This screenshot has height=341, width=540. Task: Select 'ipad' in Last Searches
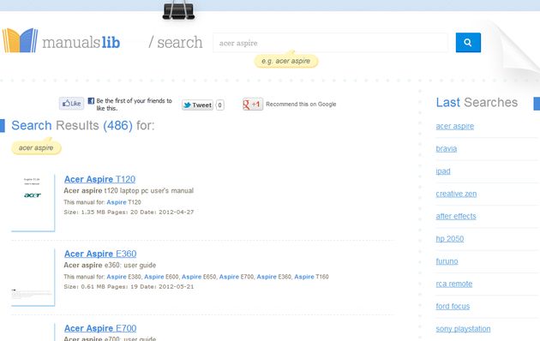coord(443,171)
